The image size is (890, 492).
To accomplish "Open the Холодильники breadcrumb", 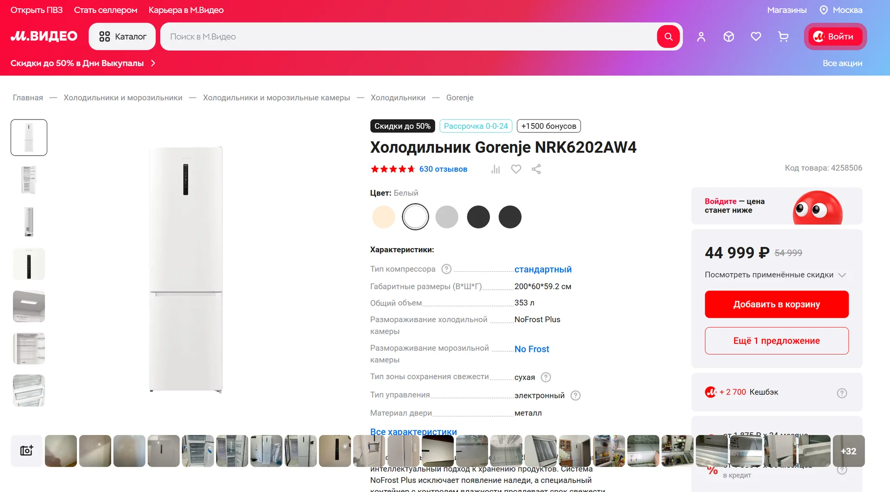I will coord(398,98).
